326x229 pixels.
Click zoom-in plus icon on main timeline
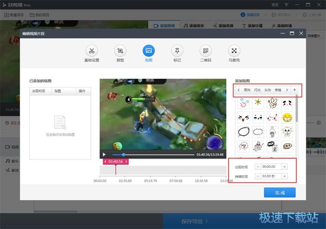coord(318,123)
